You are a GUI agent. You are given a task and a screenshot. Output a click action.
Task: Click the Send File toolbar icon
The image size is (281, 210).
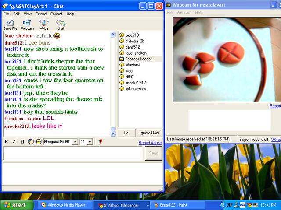pos(10,25)
